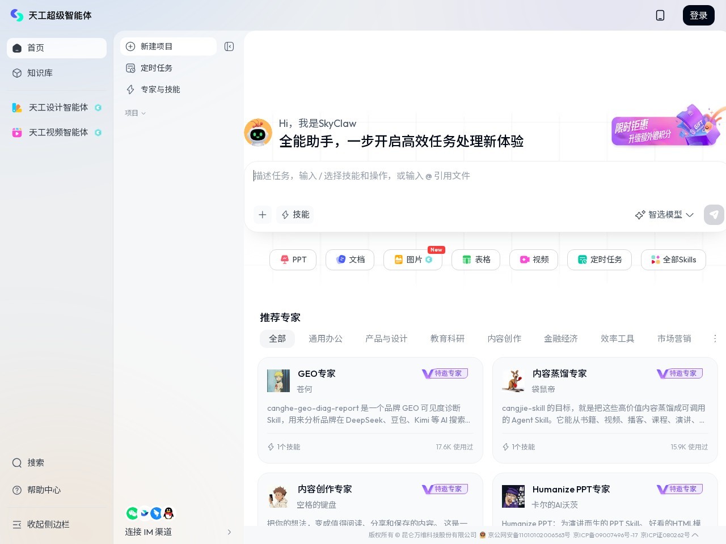Select the 定时任务 skill chip
The width and height of the screenshot is (726, 544).
point(600,260)
